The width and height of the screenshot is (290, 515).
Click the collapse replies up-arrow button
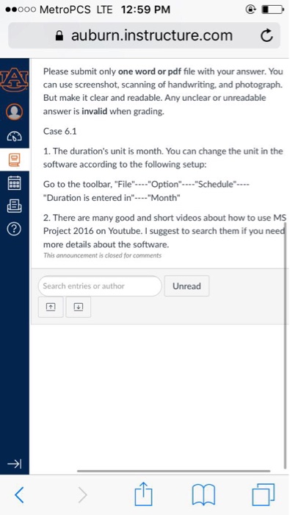[x=51, y=307]
